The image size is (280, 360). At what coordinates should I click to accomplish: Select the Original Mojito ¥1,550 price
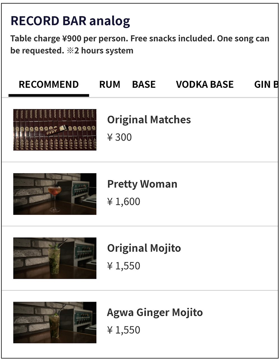(124, 266)
